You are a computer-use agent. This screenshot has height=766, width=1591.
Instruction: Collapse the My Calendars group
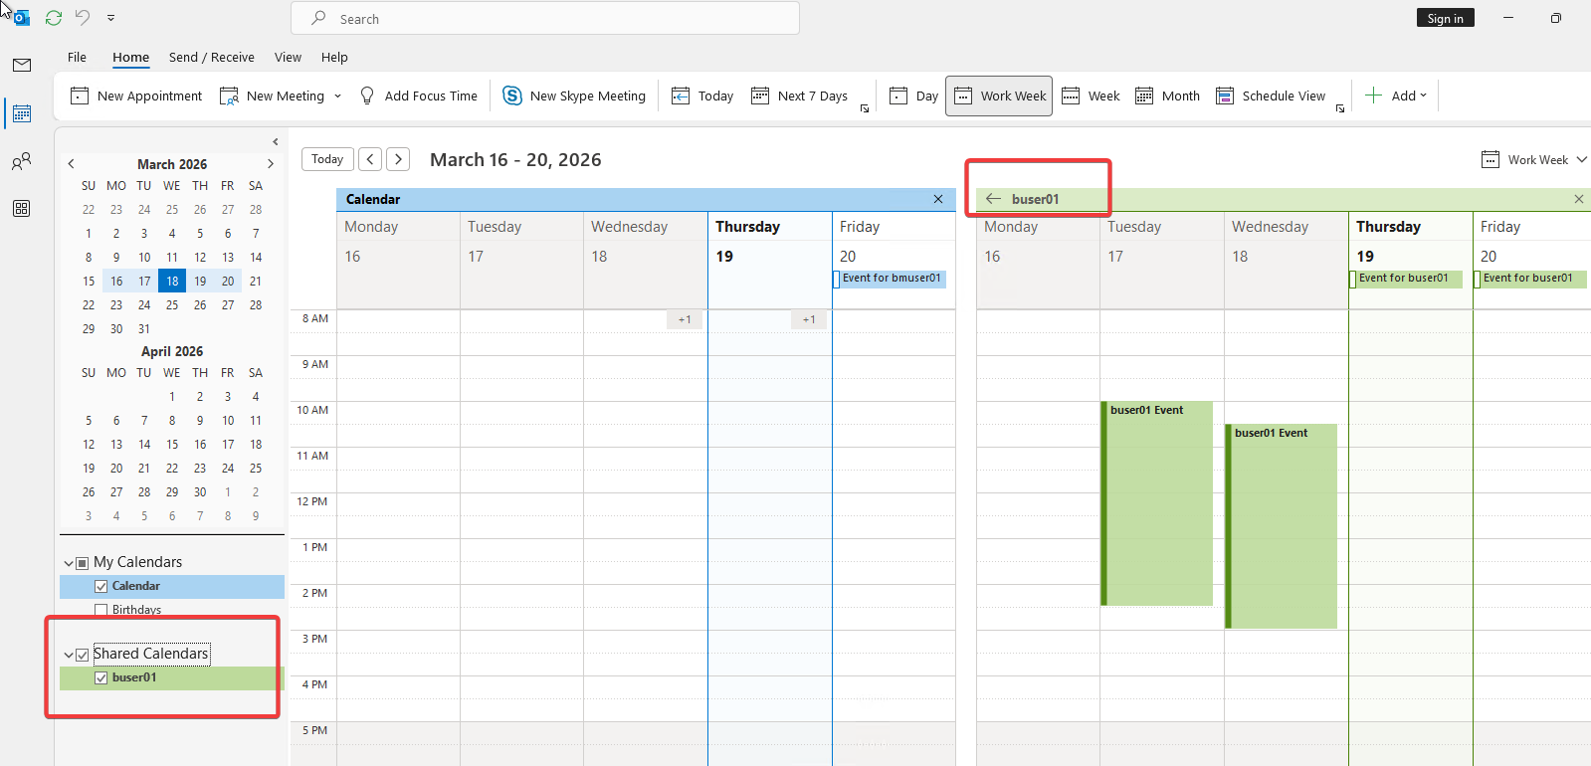pyautogui.click(x=69, y=563)
